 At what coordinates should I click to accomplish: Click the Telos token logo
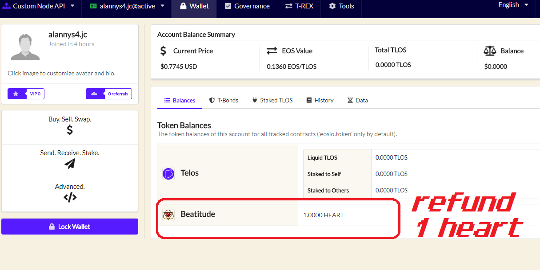pos(168,174)
